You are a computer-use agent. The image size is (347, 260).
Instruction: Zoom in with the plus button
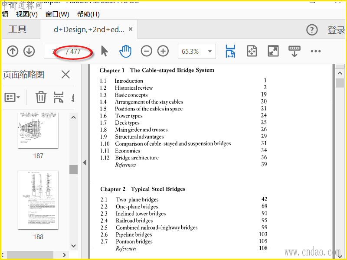tap(163, 51)
